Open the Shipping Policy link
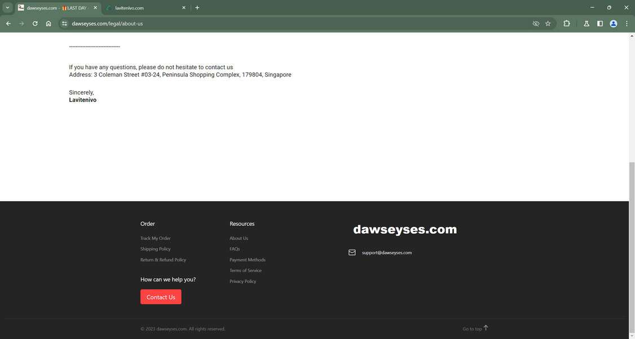This screenshot has width=635, height=339. pyautogui.click(x=155, y=249)
